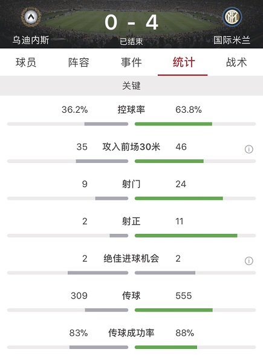Tap the 关键 section header
The image size is (263, 355).
(x=132, y=85)
